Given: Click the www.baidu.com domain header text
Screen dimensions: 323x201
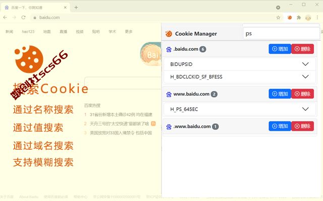Looking at the screenshot, I should pos(191,94).
